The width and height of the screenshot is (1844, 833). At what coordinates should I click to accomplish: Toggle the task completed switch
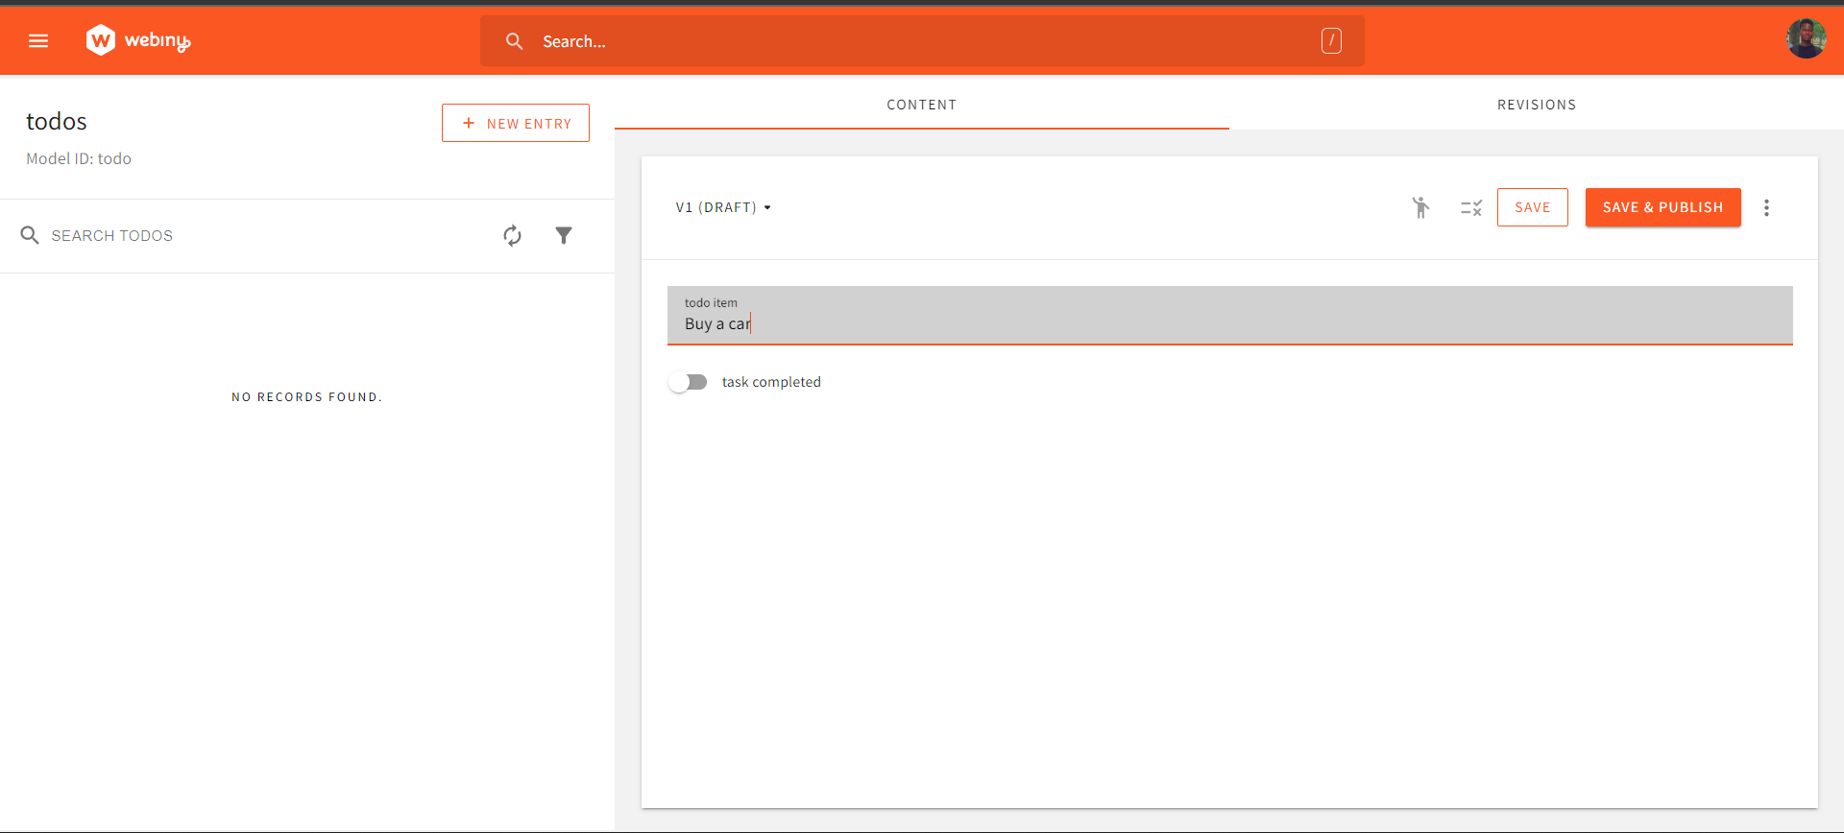coord(689,382)
